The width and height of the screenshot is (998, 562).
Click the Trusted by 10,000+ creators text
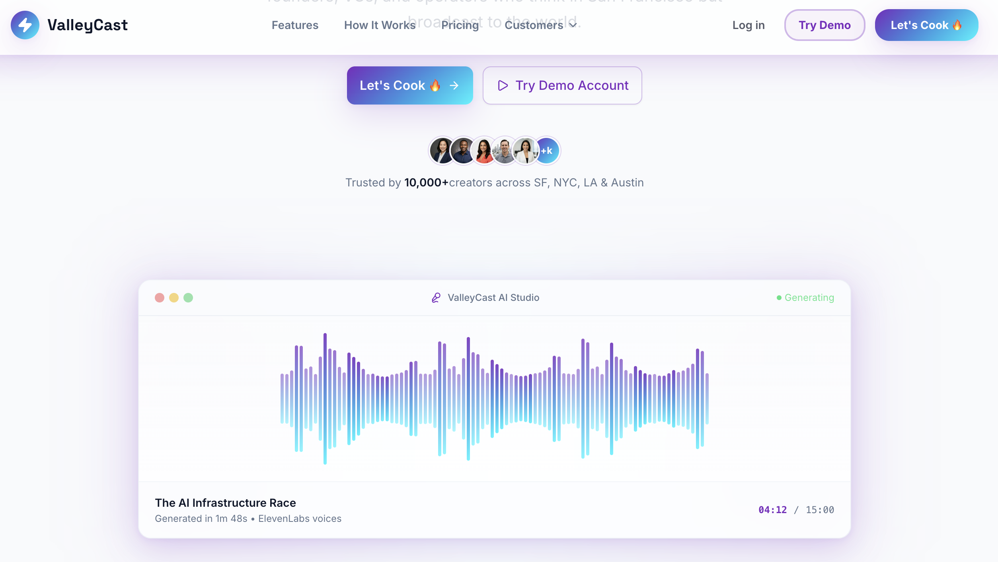pyautogui.click(x=495, y=182)
